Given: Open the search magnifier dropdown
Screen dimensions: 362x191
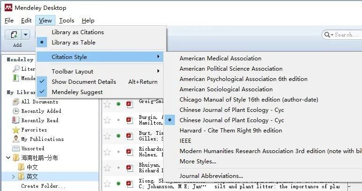Looking at the screenshot, I should [329, 35].
